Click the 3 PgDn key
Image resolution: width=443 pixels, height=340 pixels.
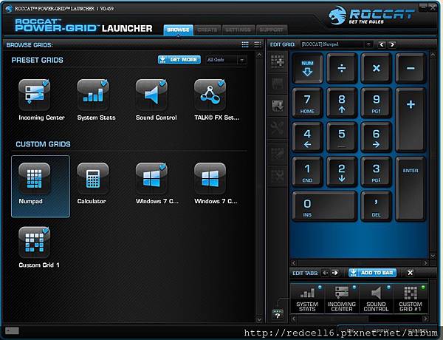[x=377, y=171]
